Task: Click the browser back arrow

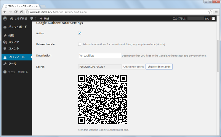Action: [5, 12]
